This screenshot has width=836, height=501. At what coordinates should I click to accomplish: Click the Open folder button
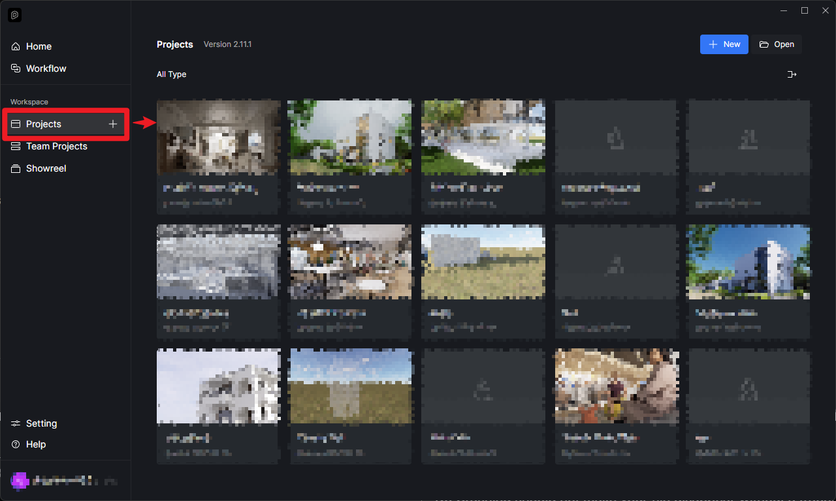click(776, 44)
